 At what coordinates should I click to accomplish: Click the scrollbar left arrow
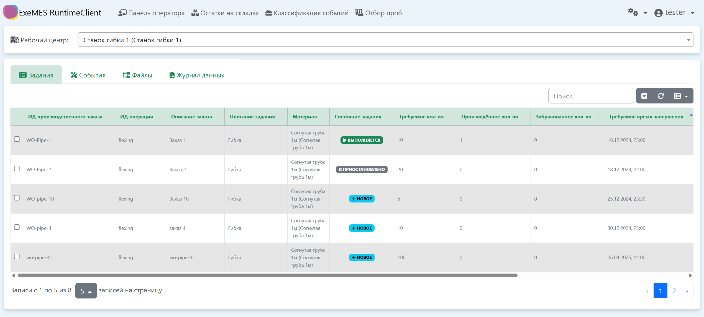click(x=14, y=276)
